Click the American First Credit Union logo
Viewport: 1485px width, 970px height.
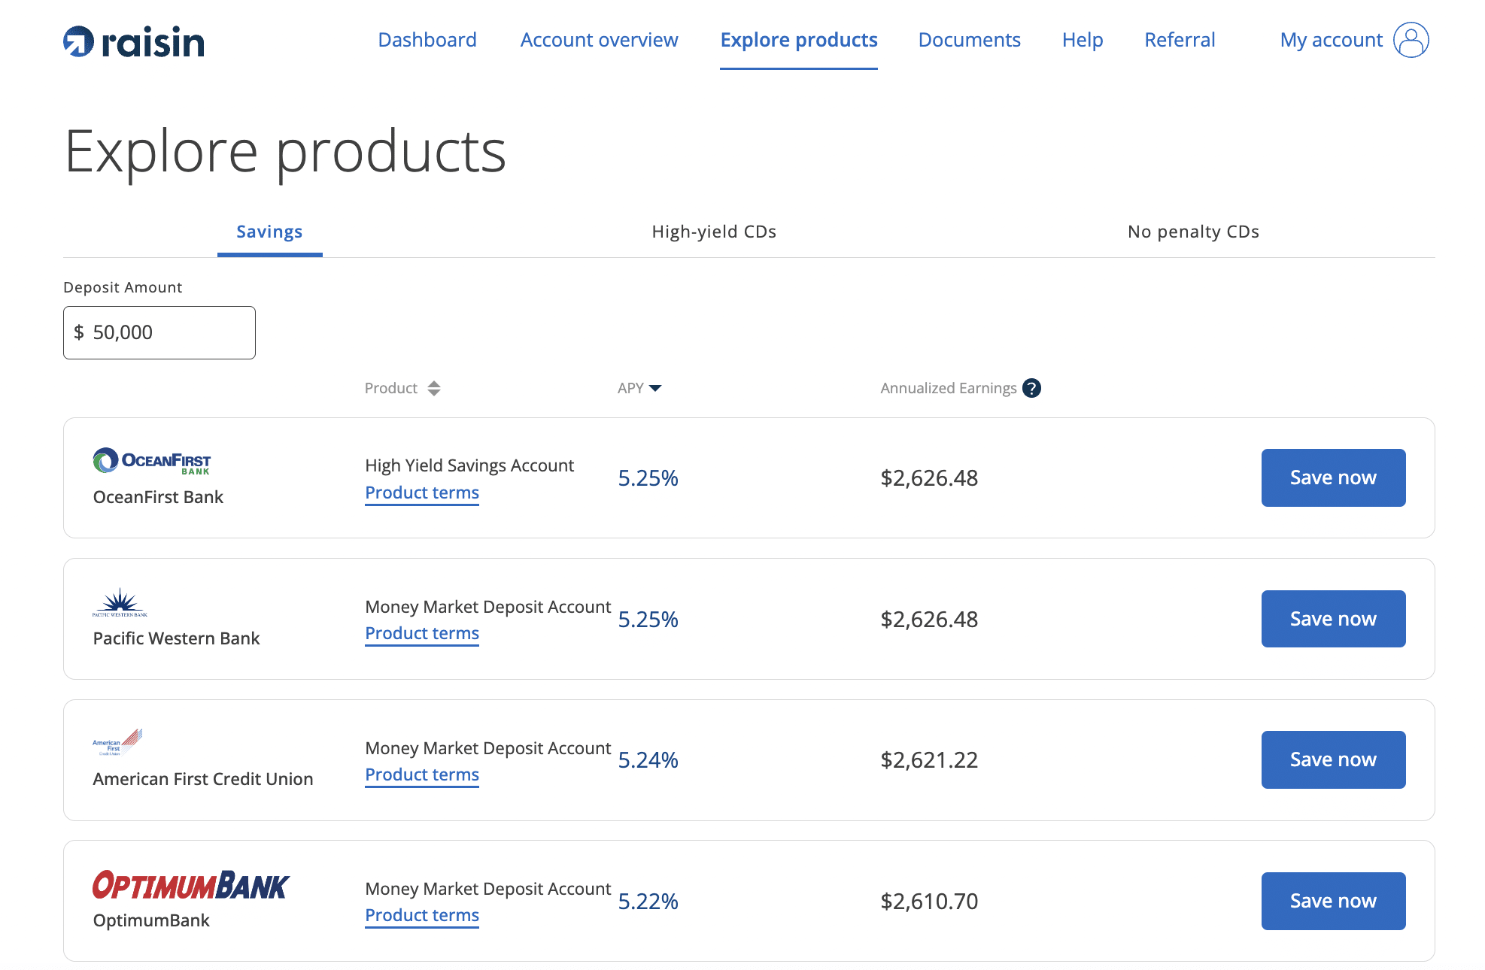(x=117, y=742)
